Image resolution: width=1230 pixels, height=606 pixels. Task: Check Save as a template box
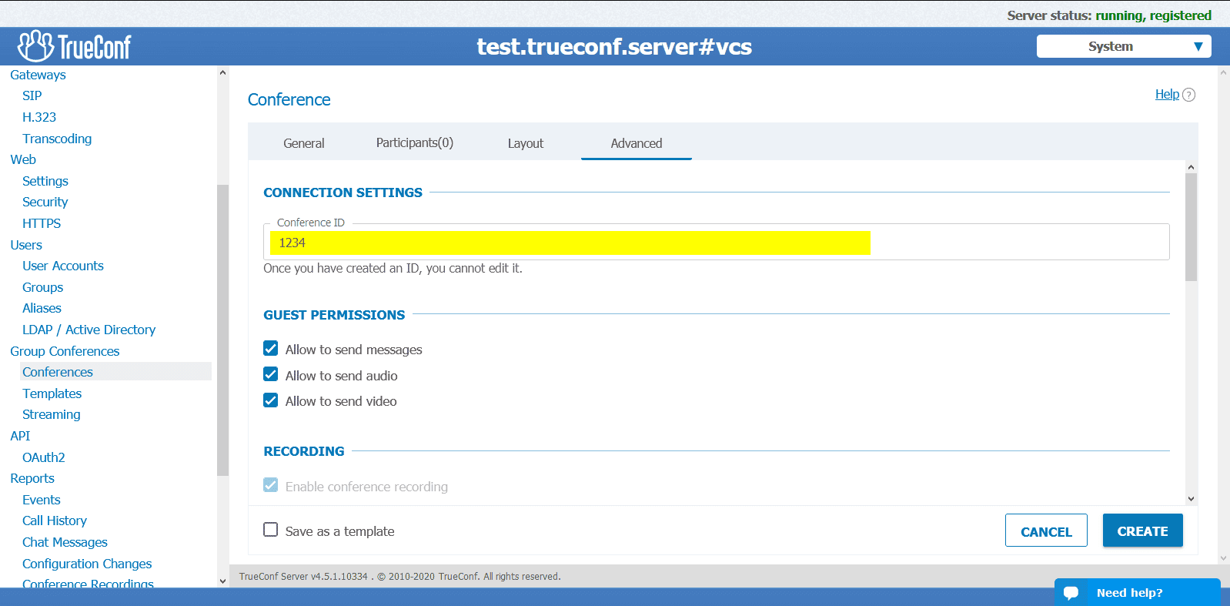[x=271, y=530]
